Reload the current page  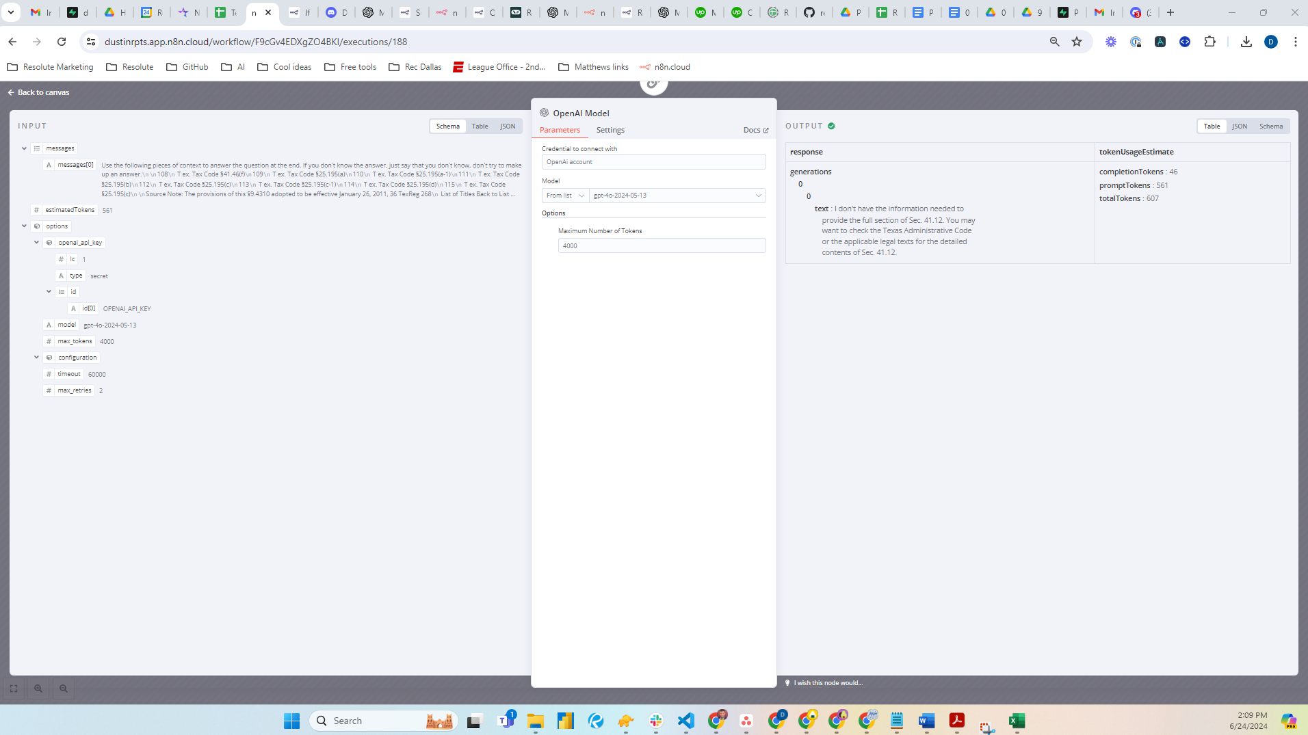[62, 42]
